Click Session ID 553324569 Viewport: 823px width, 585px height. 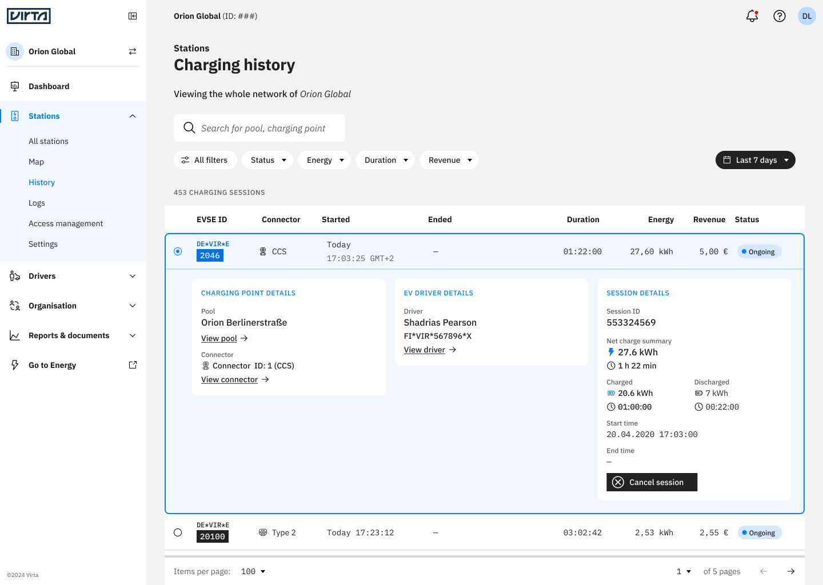coord(631,322)
